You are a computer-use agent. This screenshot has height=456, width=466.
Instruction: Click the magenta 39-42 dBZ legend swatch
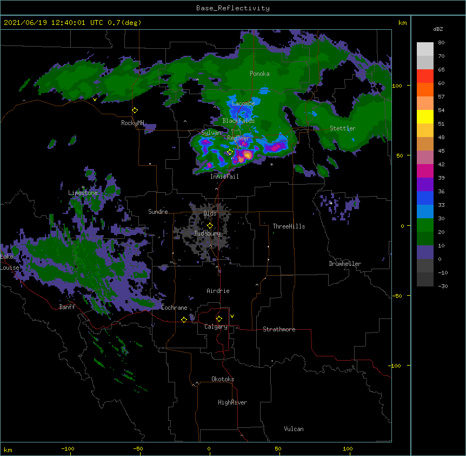tap(425, 171)
